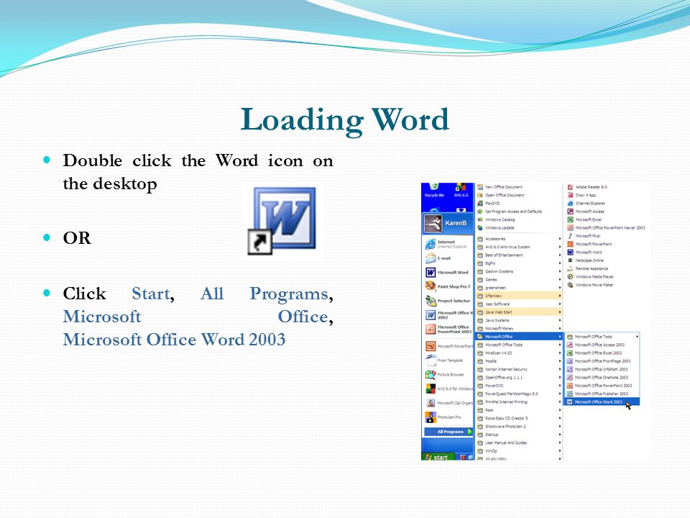Image resolution: width=690 pixels, height=518 pixels.
Task: Select the highlighted Microsoft Office folder
Action: pos(519,337)
